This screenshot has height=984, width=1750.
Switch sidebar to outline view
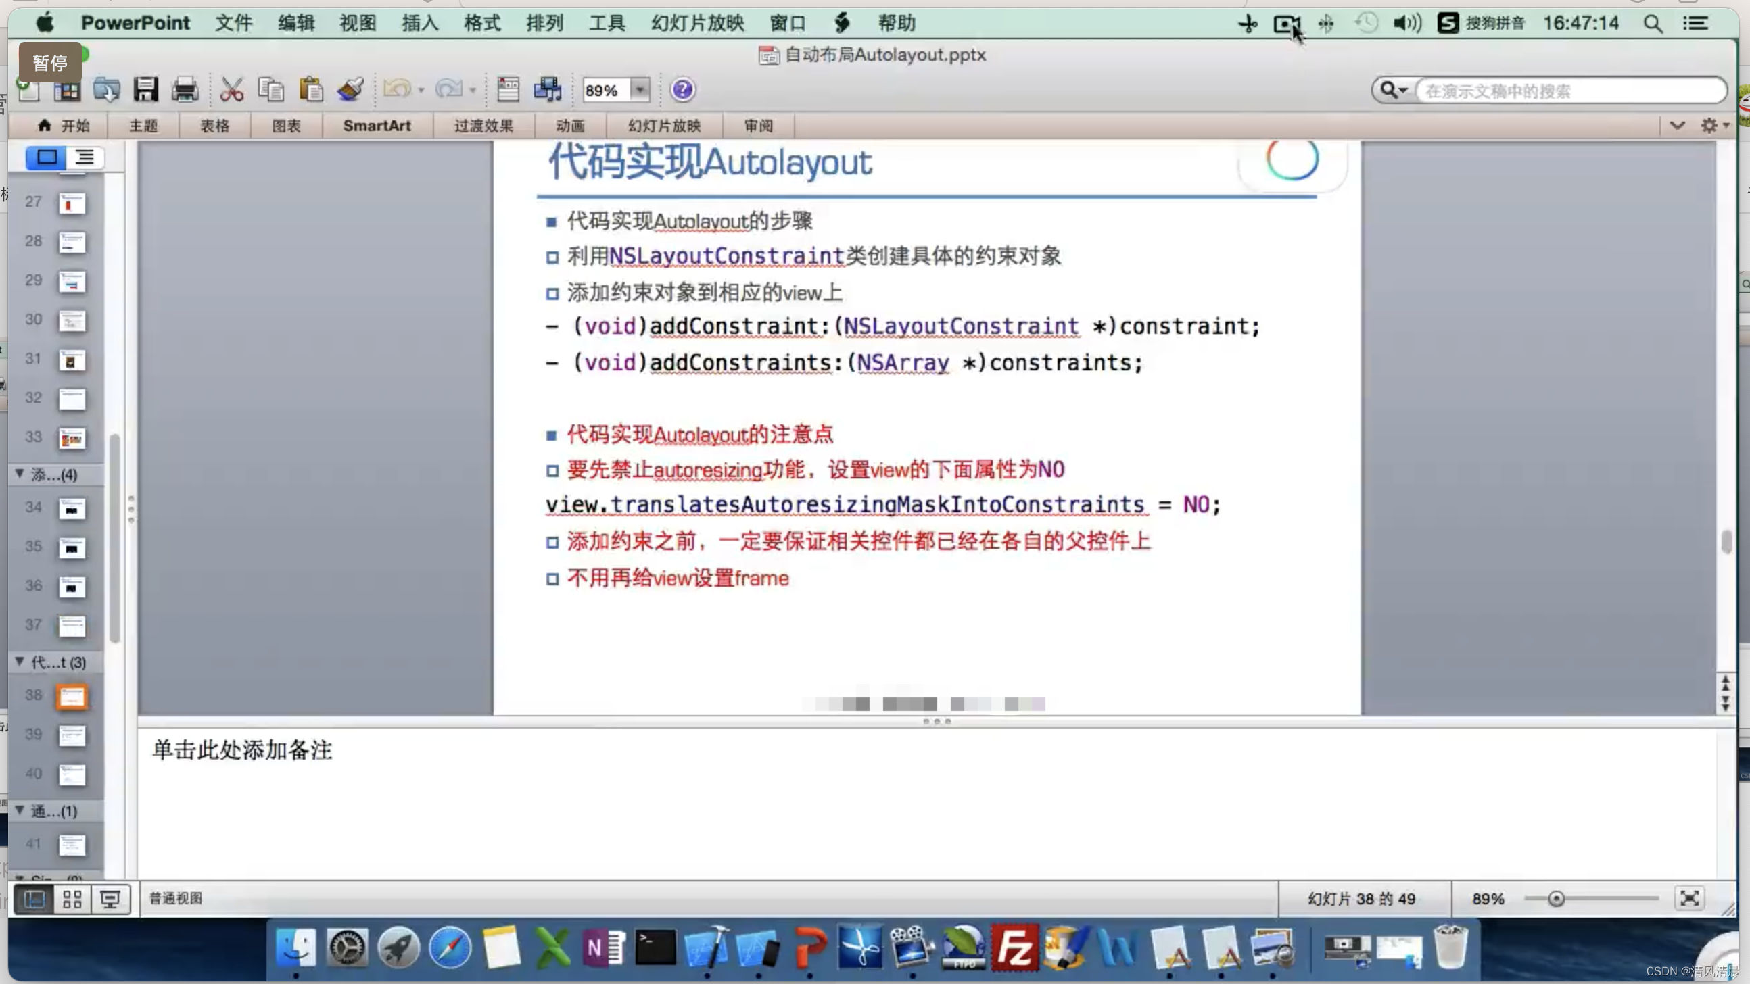pos(85,157)
